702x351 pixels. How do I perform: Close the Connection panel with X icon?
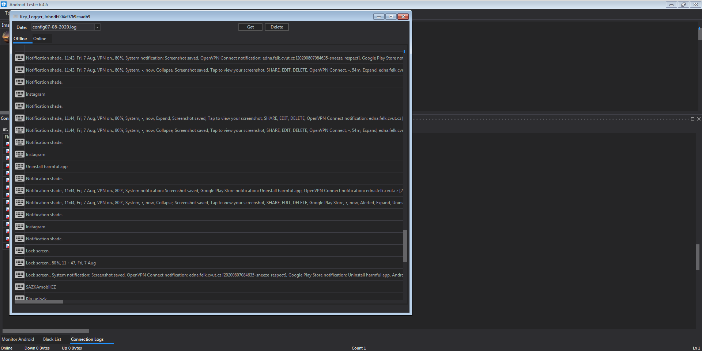(699, 119)
